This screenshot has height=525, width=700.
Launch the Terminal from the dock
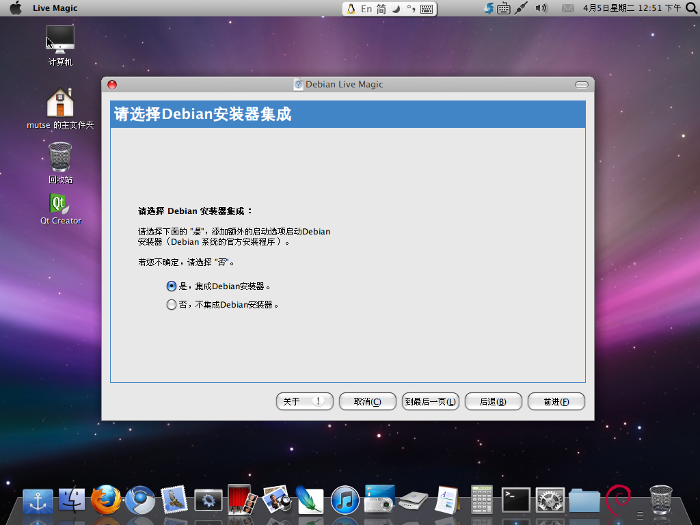515,500
